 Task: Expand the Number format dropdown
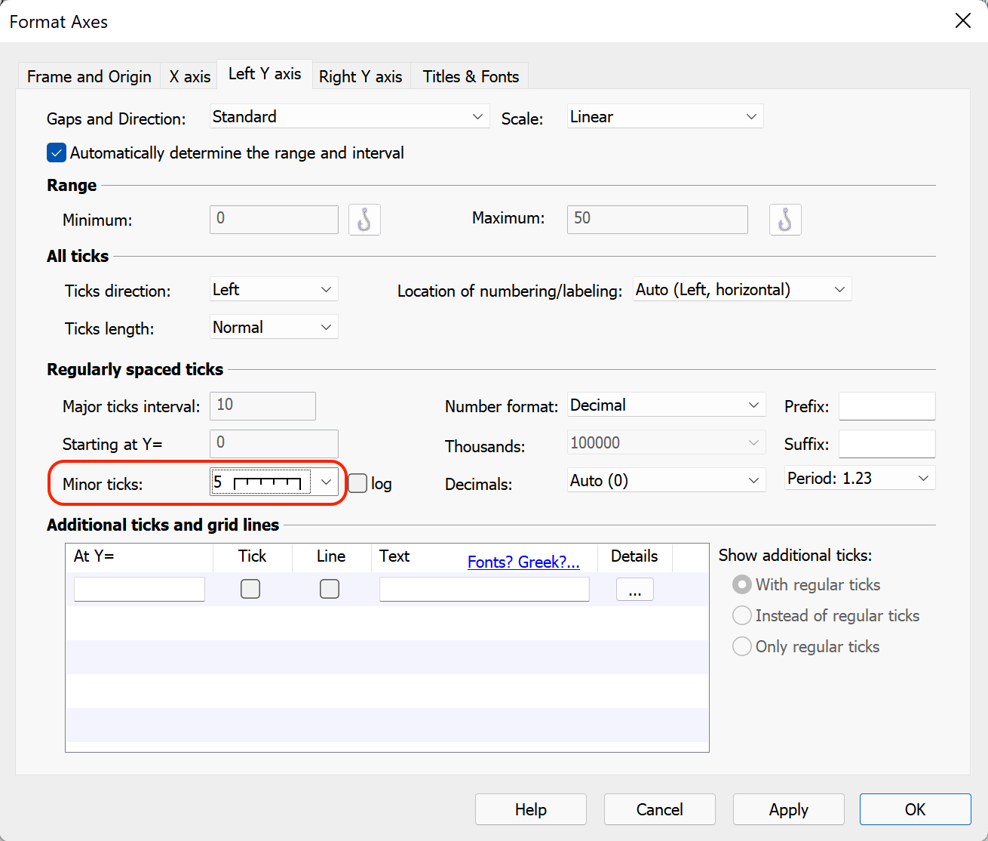click(666, 405)
